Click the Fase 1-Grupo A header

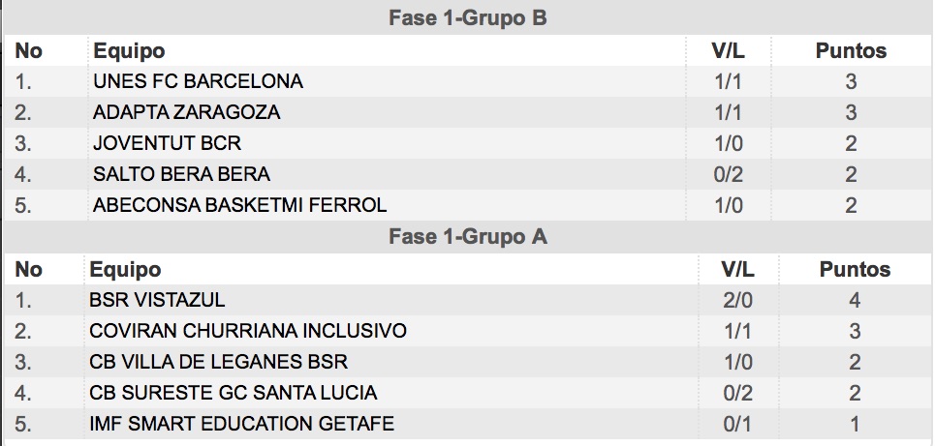(x=467, y=237)
